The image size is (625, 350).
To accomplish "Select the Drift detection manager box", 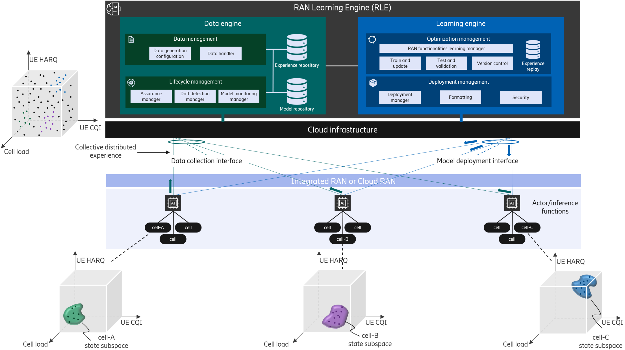I will click(x=195, y=96).
